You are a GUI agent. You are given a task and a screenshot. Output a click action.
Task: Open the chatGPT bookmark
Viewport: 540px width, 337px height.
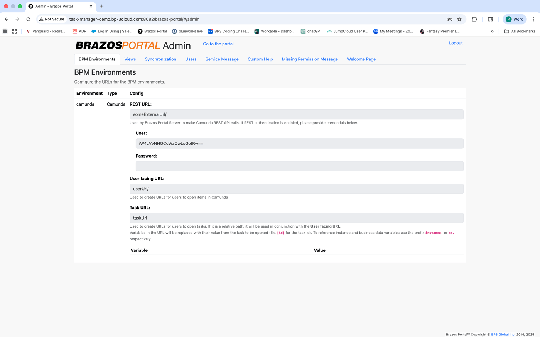pyautogui.click(x=311, y=31)
